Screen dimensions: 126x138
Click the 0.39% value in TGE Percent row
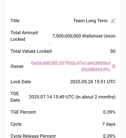(x=109, y=112)
